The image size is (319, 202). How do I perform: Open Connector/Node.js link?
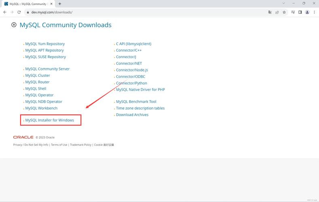[x=132, y=70]
